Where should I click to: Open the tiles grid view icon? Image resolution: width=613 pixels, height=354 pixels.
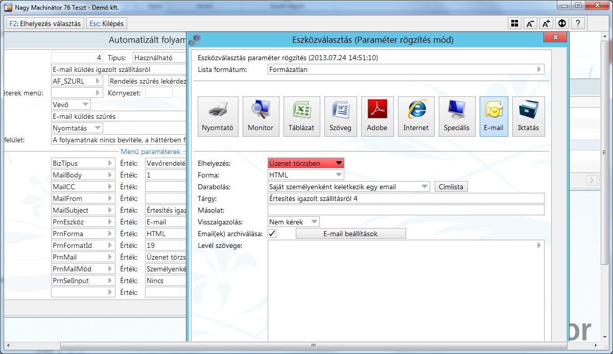(x=514, y=23)
